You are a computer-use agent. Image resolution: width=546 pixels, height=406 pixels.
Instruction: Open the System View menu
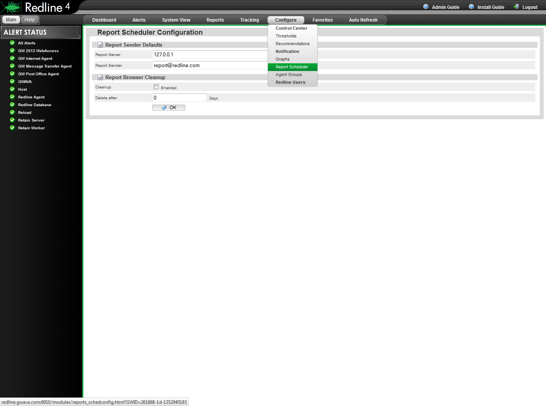pyautogui.click(x=176, y=20)
